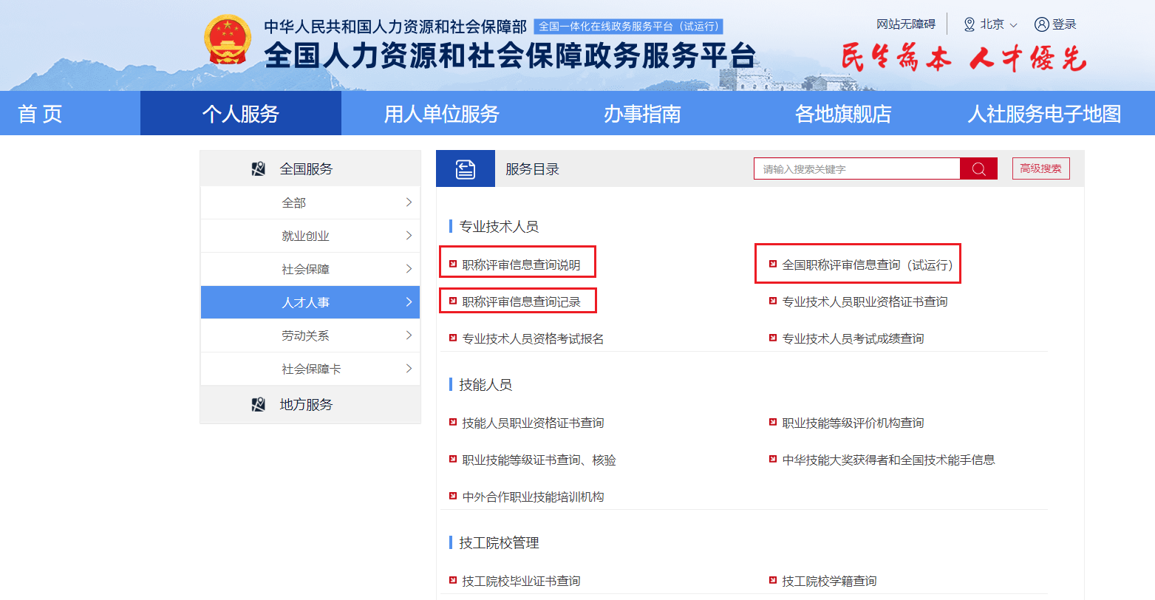Viewport: 1155px width, 600px height.
Task: Click the red arrow bullet before 职称评审信息查询记录
Action: (453, 301)
